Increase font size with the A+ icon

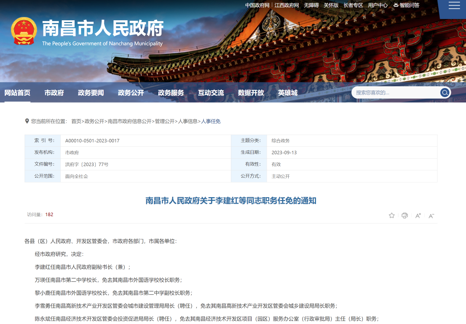click(418, 215)
